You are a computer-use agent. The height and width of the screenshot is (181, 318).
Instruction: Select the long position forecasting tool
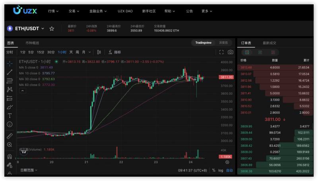pos(10,98)
